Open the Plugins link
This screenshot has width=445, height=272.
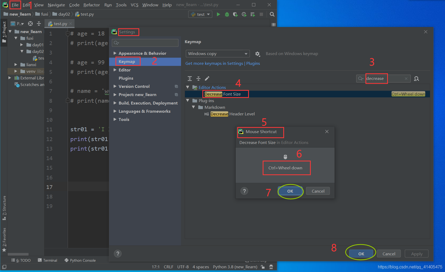pyautogui.click(x=253, y=64)
